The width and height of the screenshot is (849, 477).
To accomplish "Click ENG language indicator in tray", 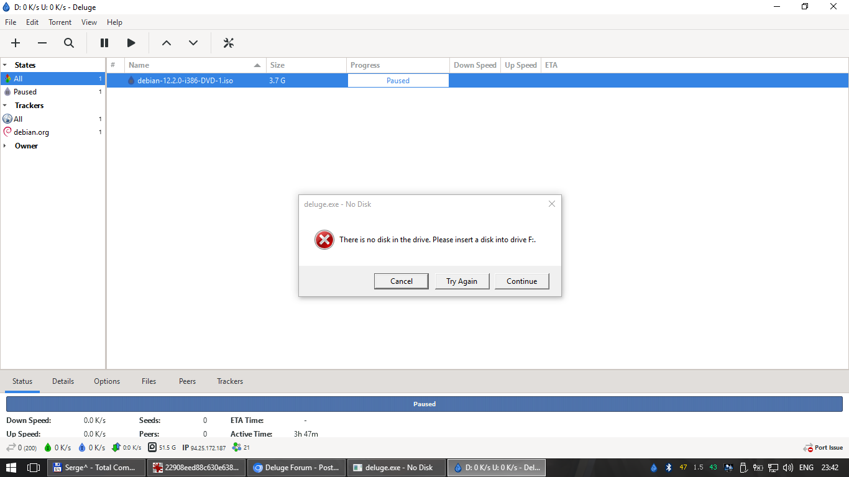I will [x=806, y=468].
